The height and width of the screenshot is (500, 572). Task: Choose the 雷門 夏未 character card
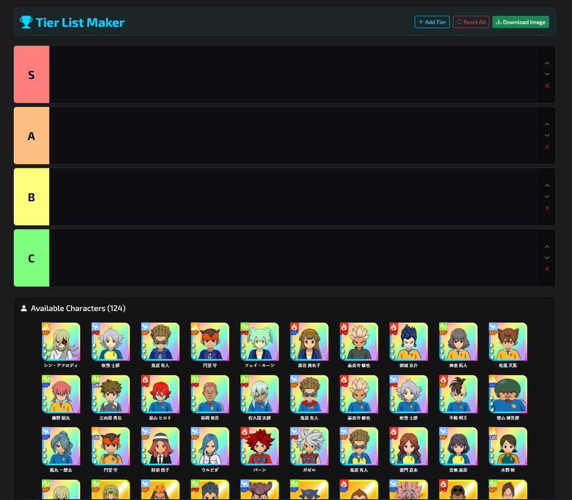click(409, 450)
